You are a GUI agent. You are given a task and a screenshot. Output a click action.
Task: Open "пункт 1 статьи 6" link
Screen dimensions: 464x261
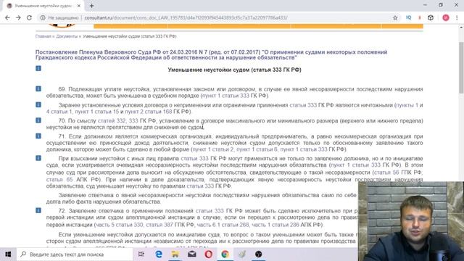pyautogui.click(x=257, y=149)
